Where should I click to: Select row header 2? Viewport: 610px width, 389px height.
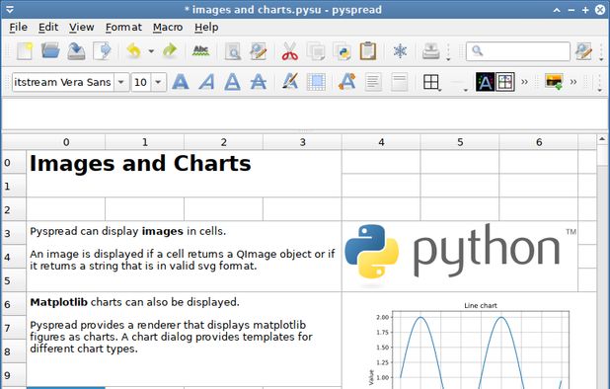(x=14, y=209)
